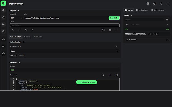Collapse the History section
This screenshot has height=107, width=172.
[x=132, y=16]
